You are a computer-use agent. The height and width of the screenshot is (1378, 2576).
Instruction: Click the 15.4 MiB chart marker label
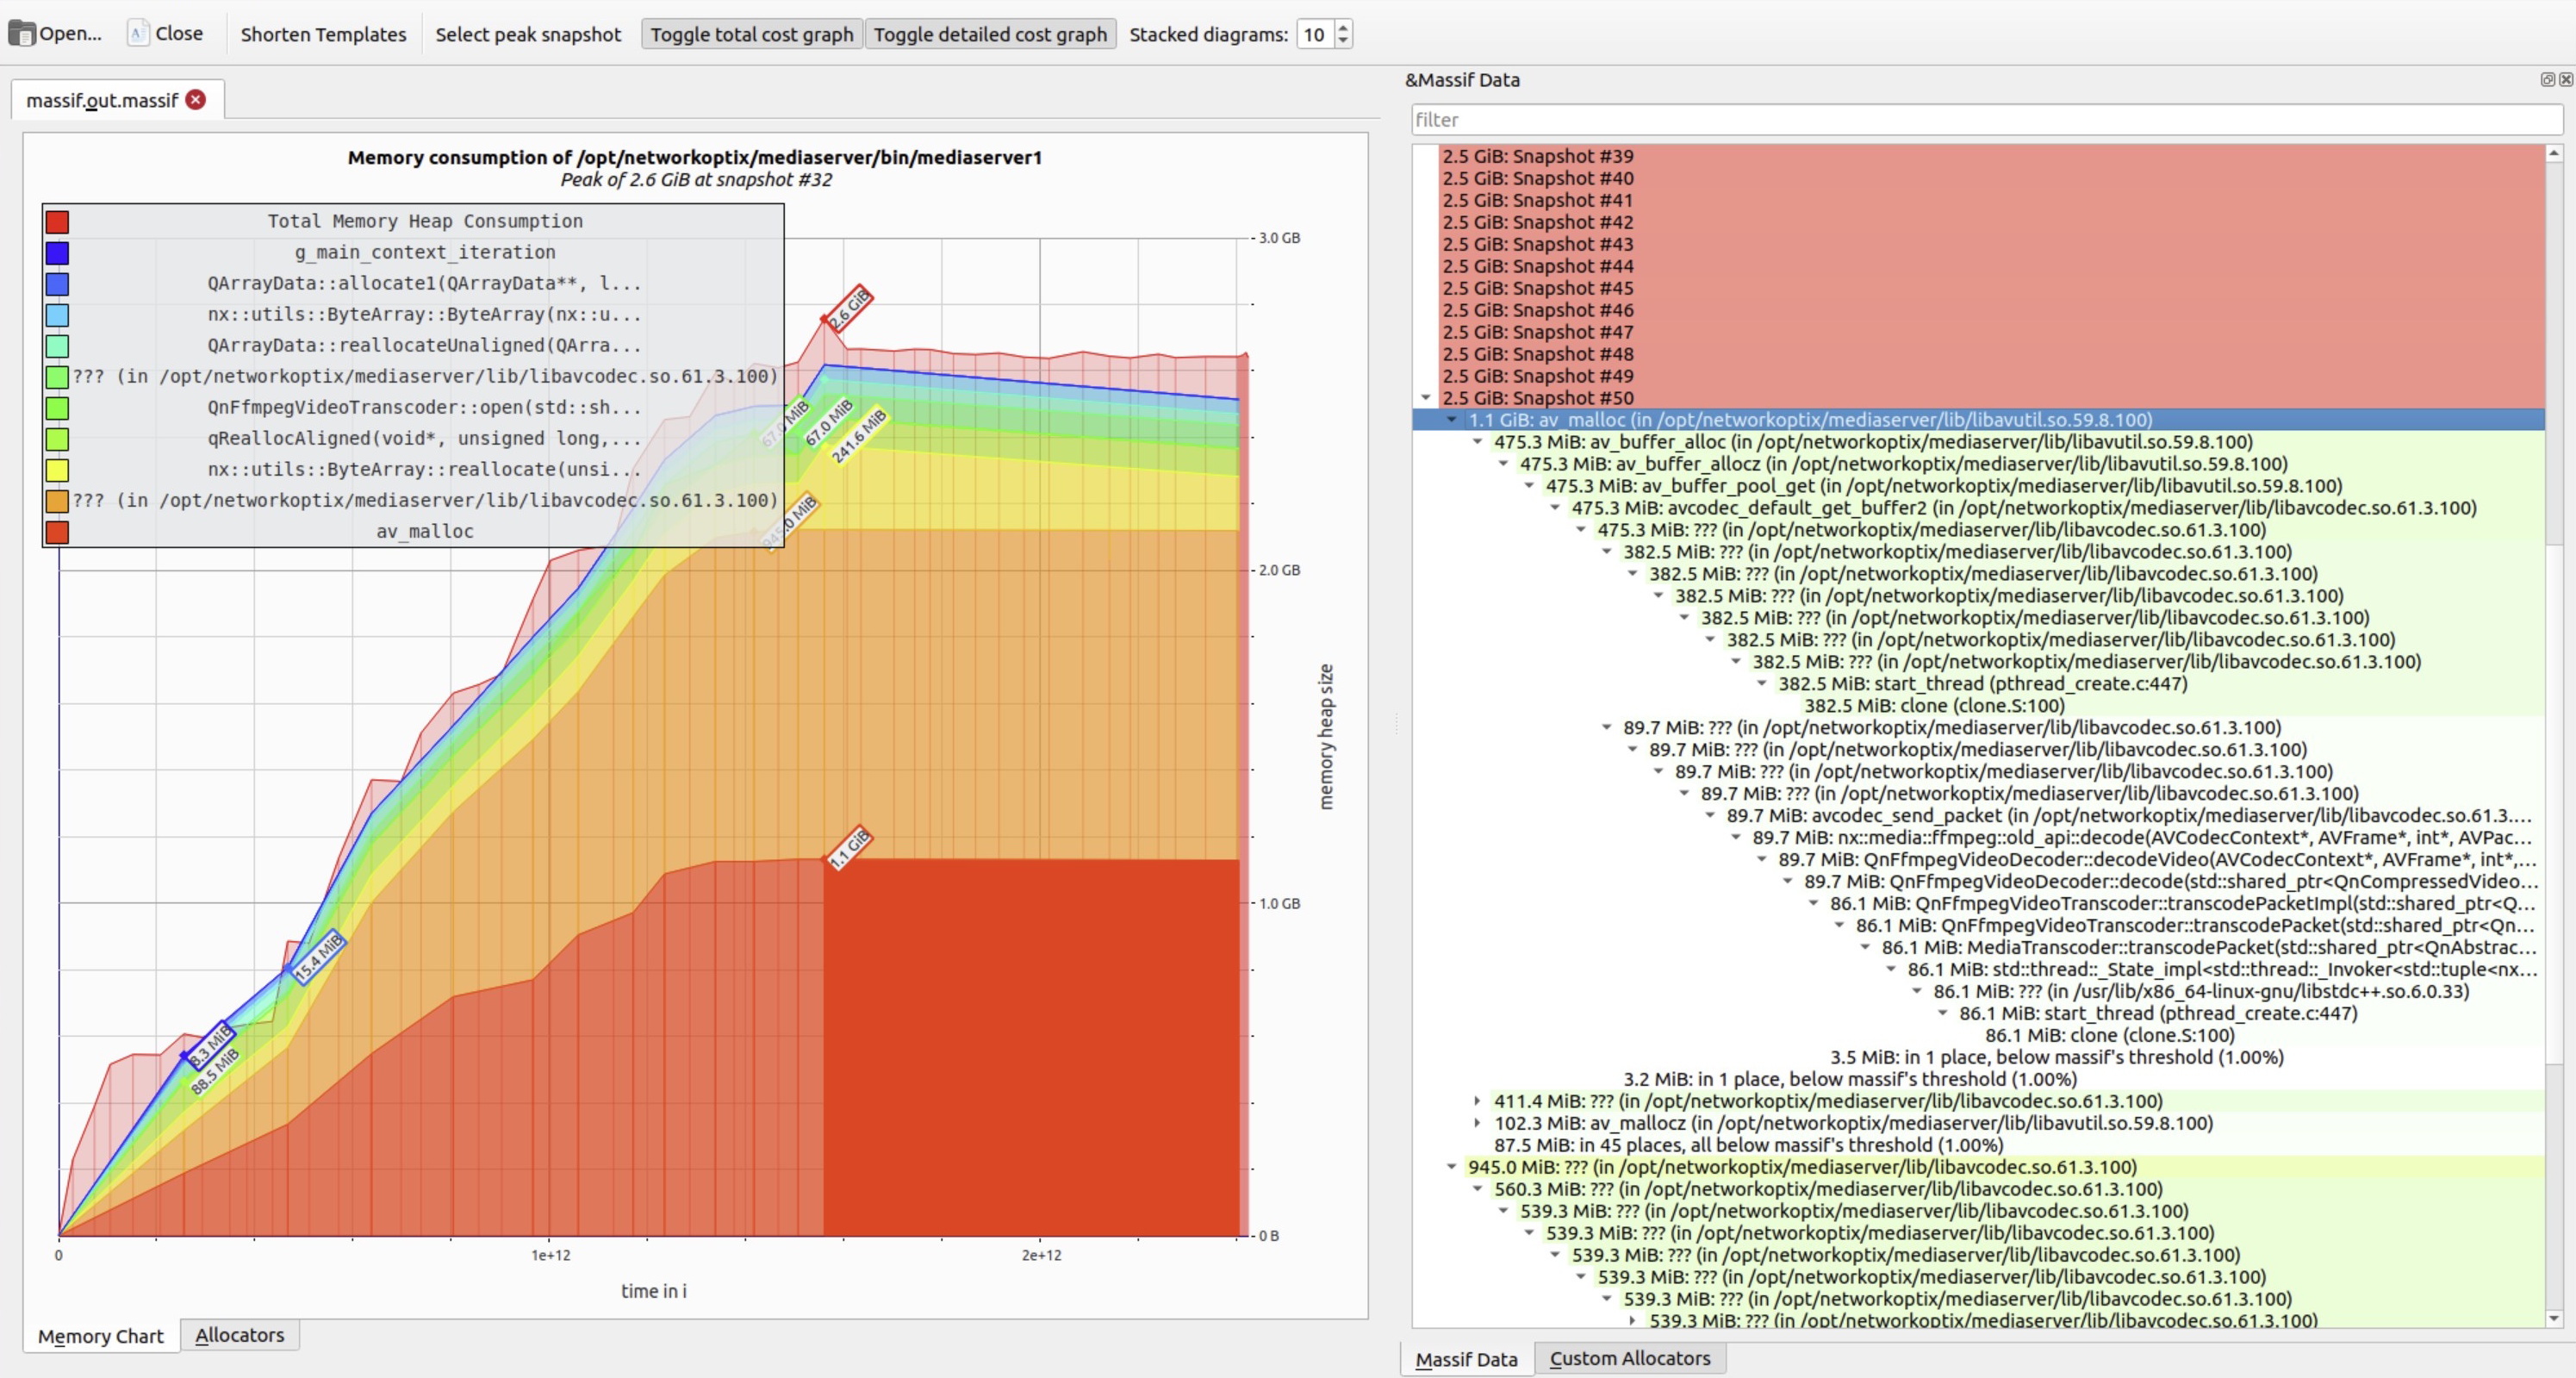(319, 957)
